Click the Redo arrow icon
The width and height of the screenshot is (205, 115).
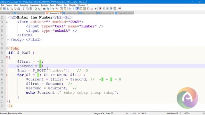click(39, 9)
